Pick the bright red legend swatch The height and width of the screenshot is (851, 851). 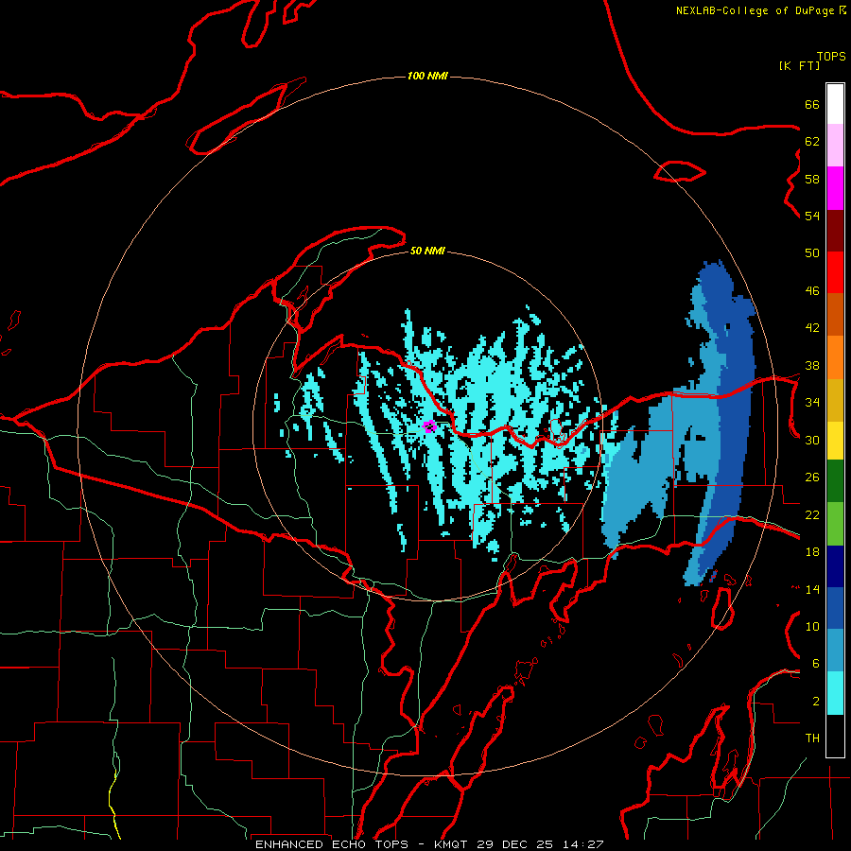pyautogui.click(x=835, y=272)
